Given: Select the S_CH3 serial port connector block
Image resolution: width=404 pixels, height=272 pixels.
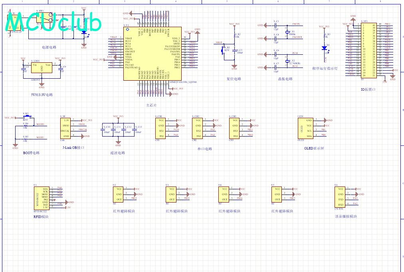Looking at the screenshot, I should coord(234,128).
